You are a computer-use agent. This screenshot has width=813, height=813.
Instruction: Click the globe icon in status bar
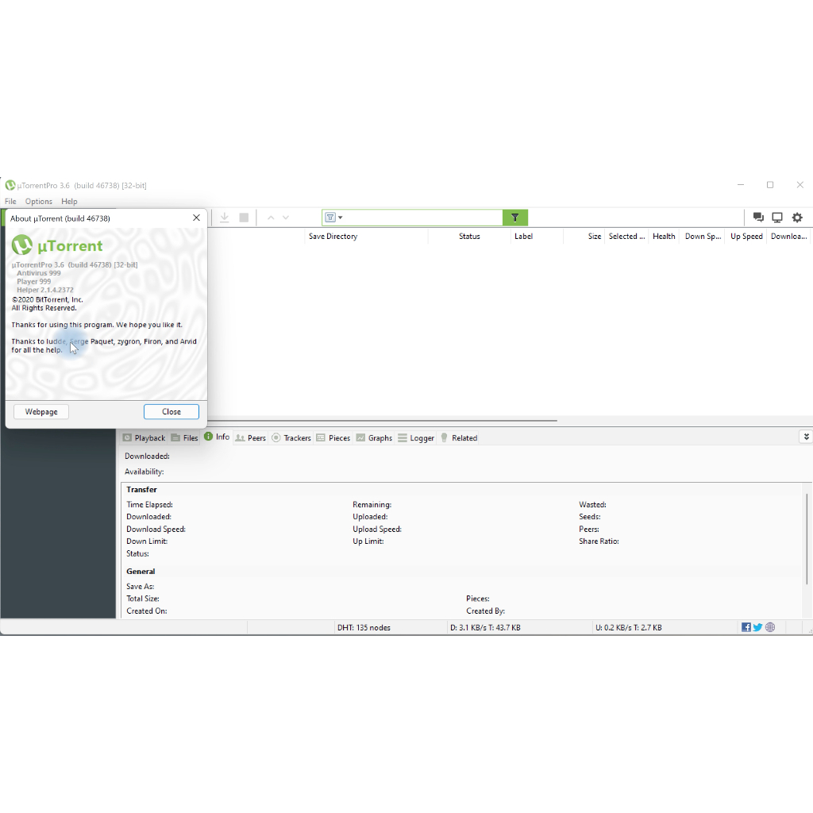(x=770, y=627)
